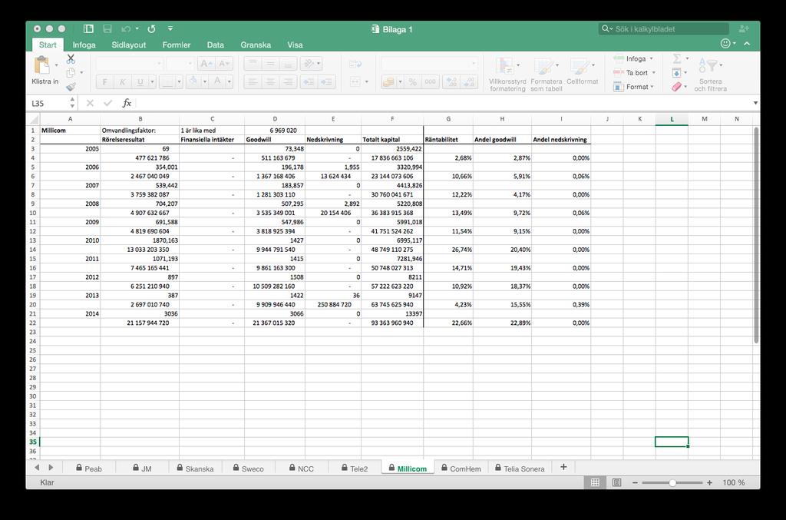Collapse the ribbon with the chevron

(x=747, y=44)
